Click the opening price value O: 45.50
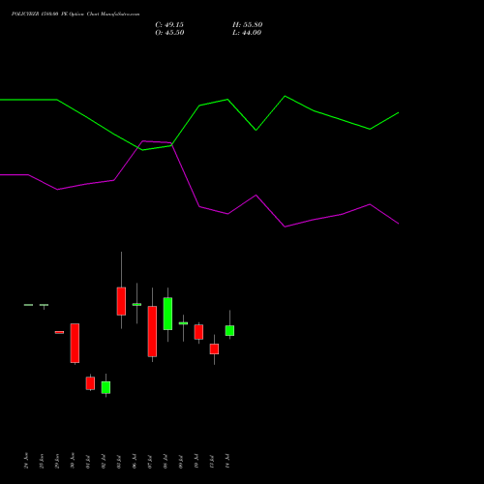484x484 pixels. (x=169, y=33)
